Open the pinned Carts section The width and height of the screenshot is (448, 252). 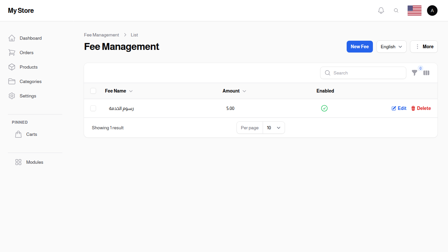pyautogui.click(x=31, y=134)
